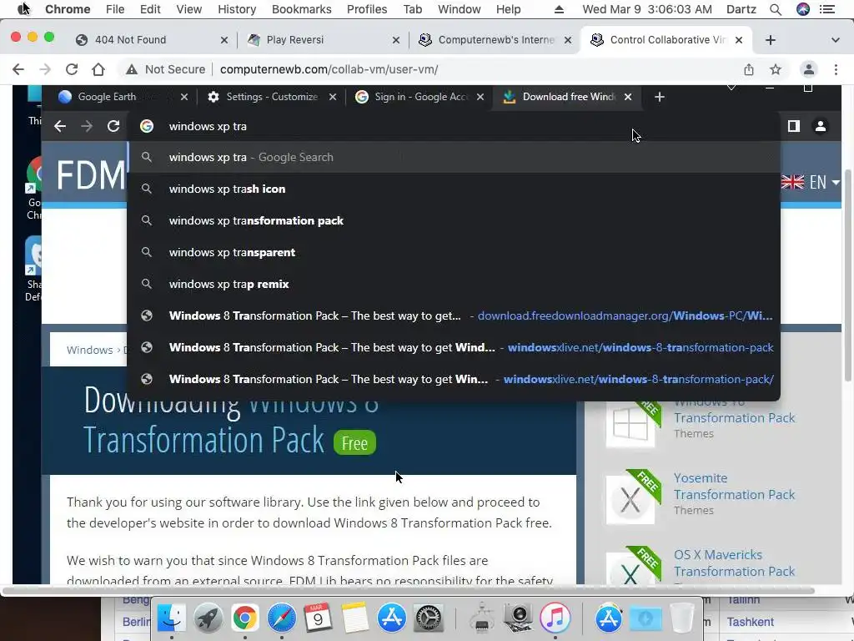Select 'windows xp transparent' suggestion
This screenshot has height=641, width=854.
pyautogui.click(x=454, y=252)
